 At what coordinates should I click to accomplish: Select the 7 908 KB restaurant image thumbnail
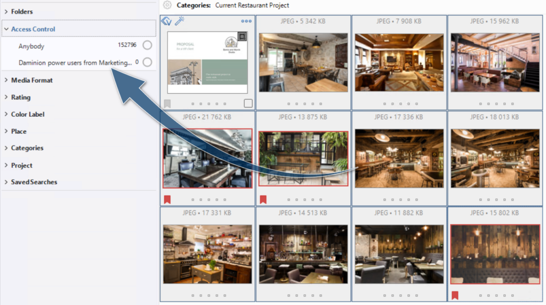(x=399, y=62)
